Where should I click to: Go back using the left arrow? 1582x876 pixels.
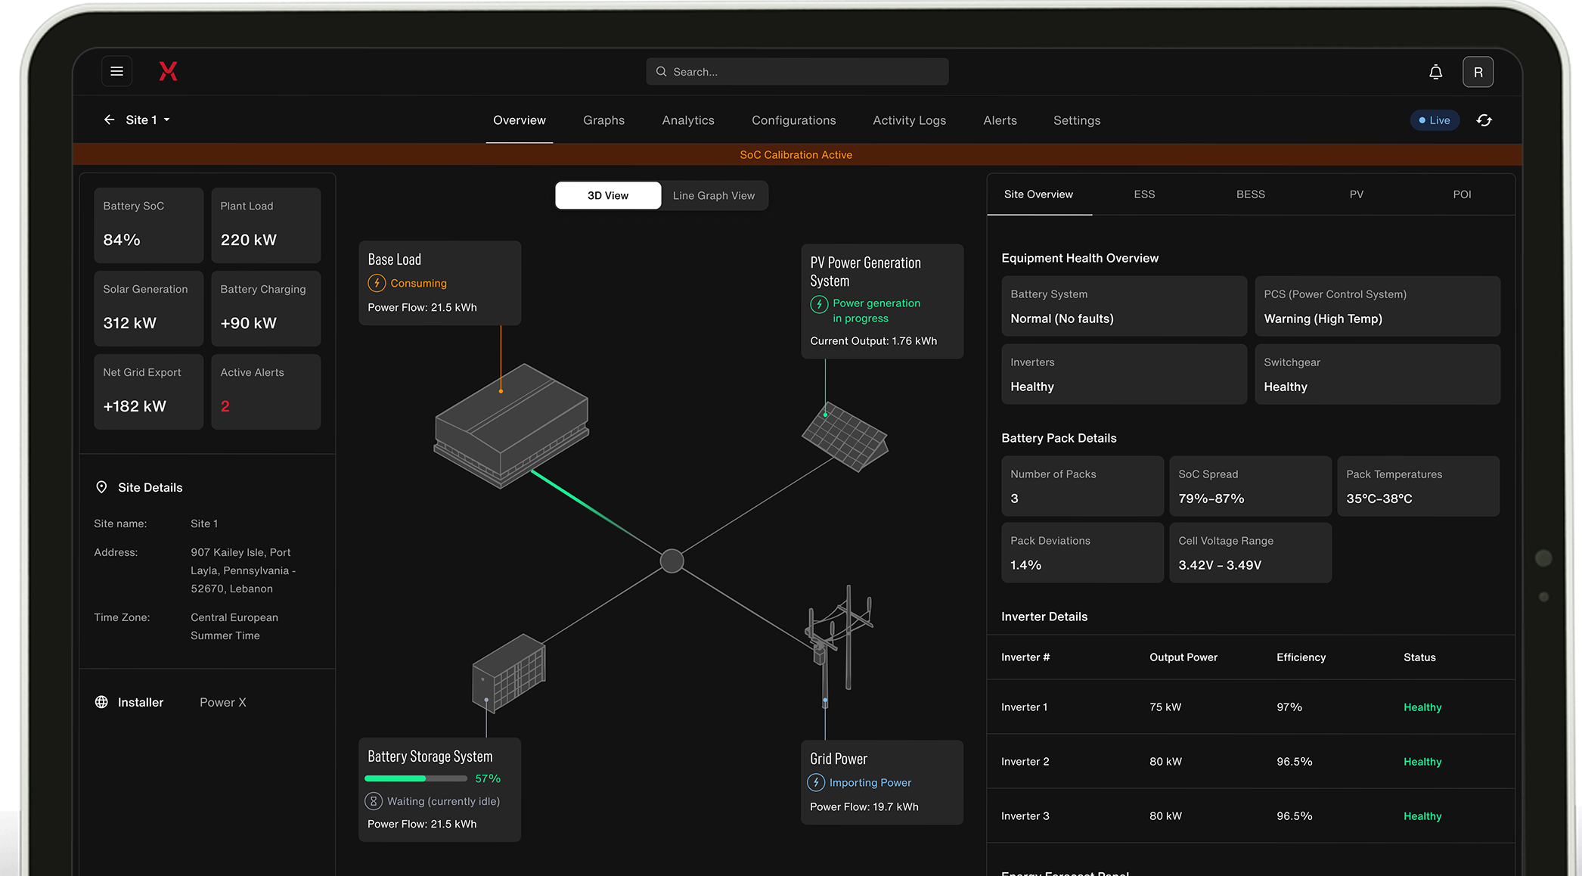click(x=109, y=120)
